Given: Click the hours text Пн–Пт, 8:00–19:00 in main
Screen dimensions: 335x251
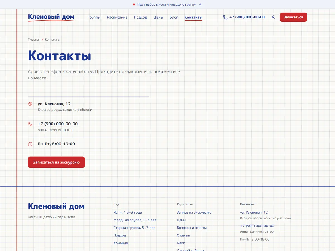Looking at the screenshot, I should 56,144.
